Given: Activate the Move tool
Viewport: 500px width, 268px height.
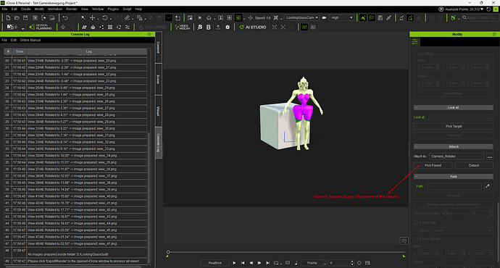Looking at the screenshot, I should click(x=93, y=18).
